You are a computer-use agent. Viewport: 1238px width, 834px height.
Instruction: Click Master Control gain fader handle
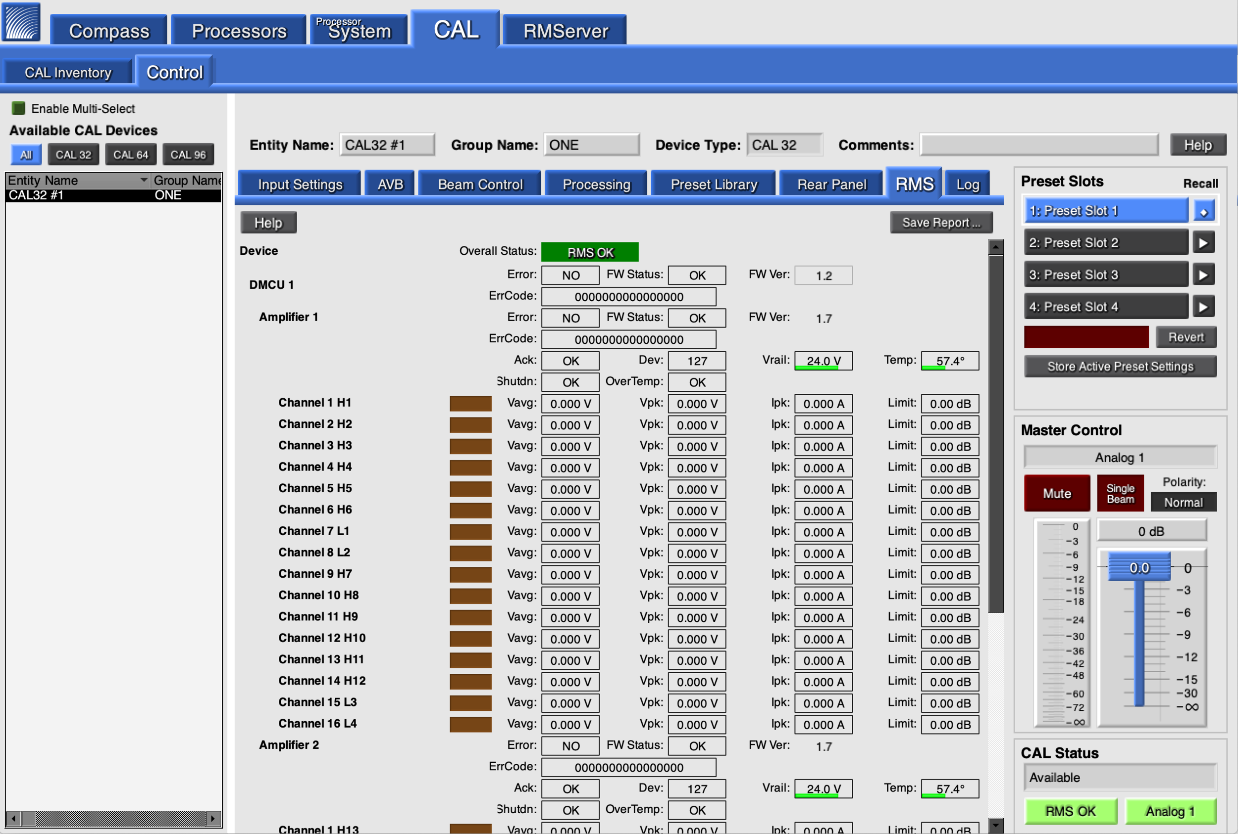pos(1139,567)
